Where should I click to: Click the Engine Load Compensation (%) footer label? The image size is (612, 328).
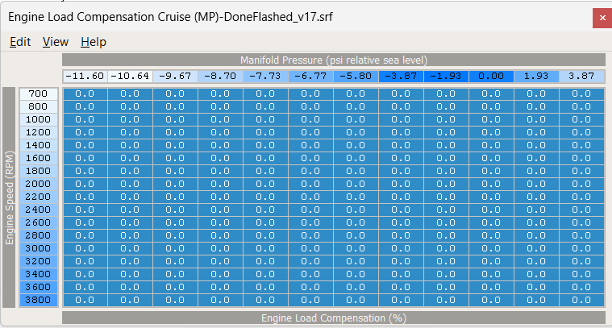(x=333, y=318)
